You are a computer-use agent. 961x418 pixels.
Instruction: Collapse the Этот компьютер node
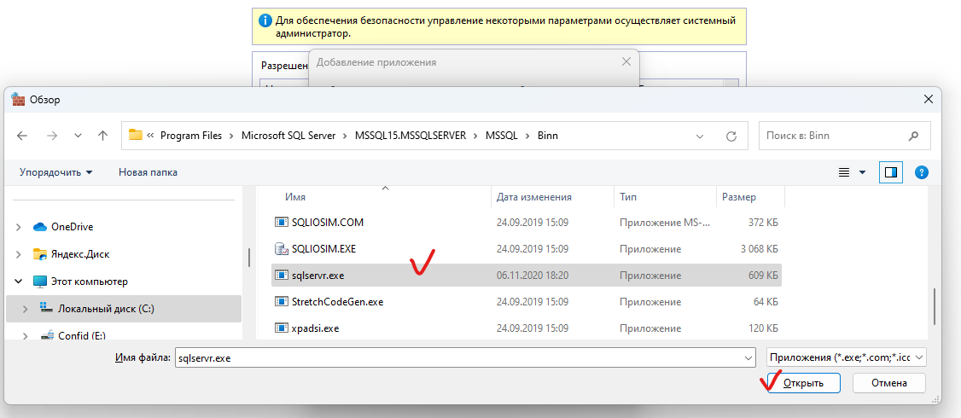pyautogui.click(x=20, y=282)
